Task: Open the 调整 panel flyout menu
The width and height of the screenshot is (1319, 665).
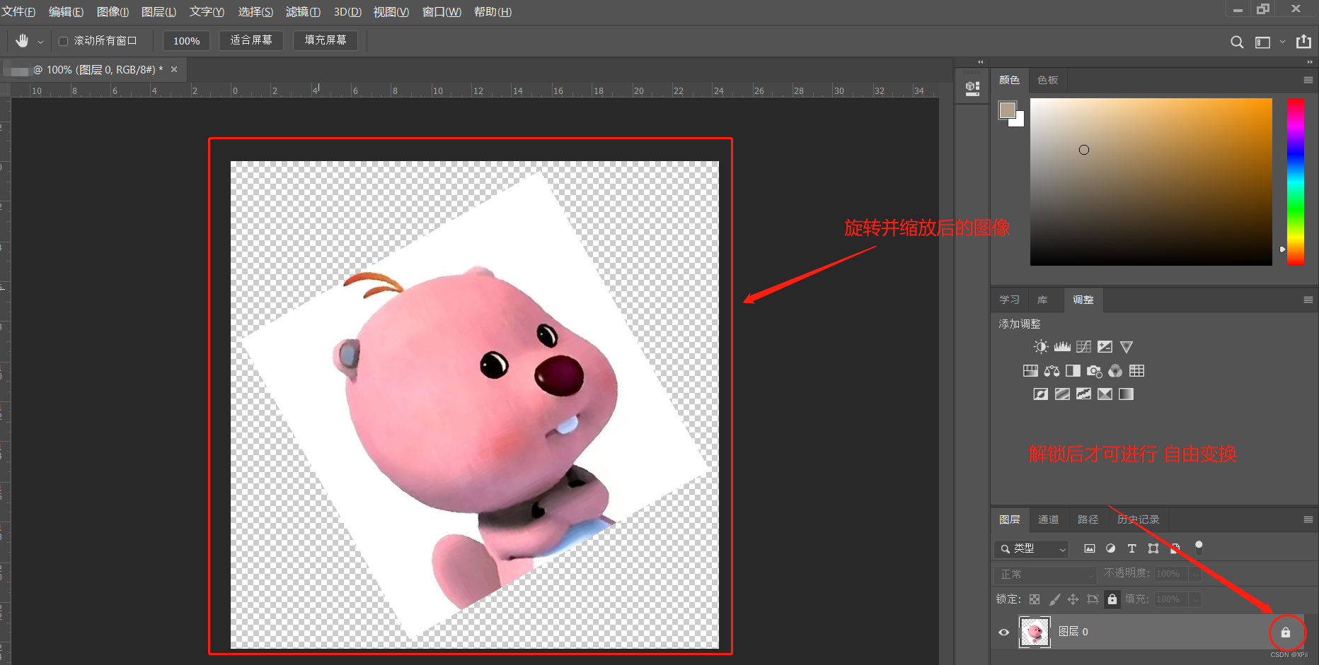Action: [x=1308, y=300]
